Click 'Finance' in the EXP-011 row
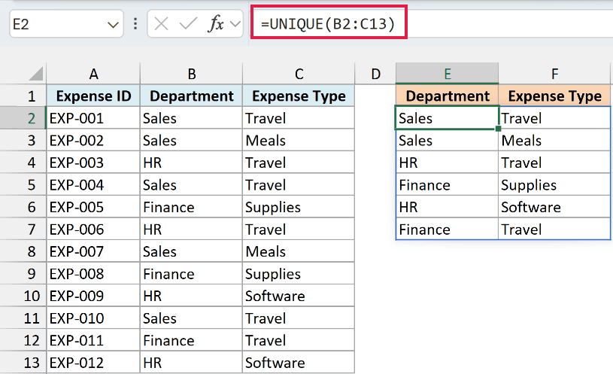Screen dimensions: 613x374 pos(191,340)
